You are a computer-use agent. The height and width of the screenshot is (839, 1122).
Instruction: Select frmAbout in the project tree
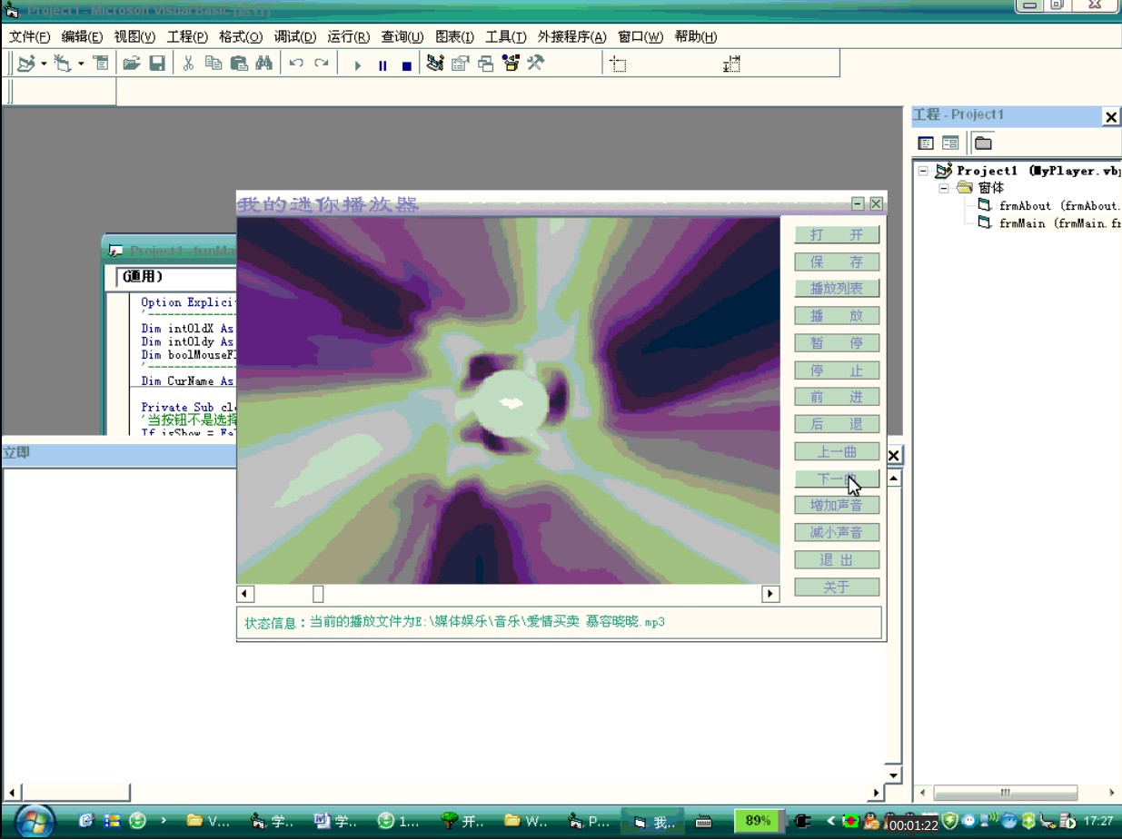point(1048,206)
